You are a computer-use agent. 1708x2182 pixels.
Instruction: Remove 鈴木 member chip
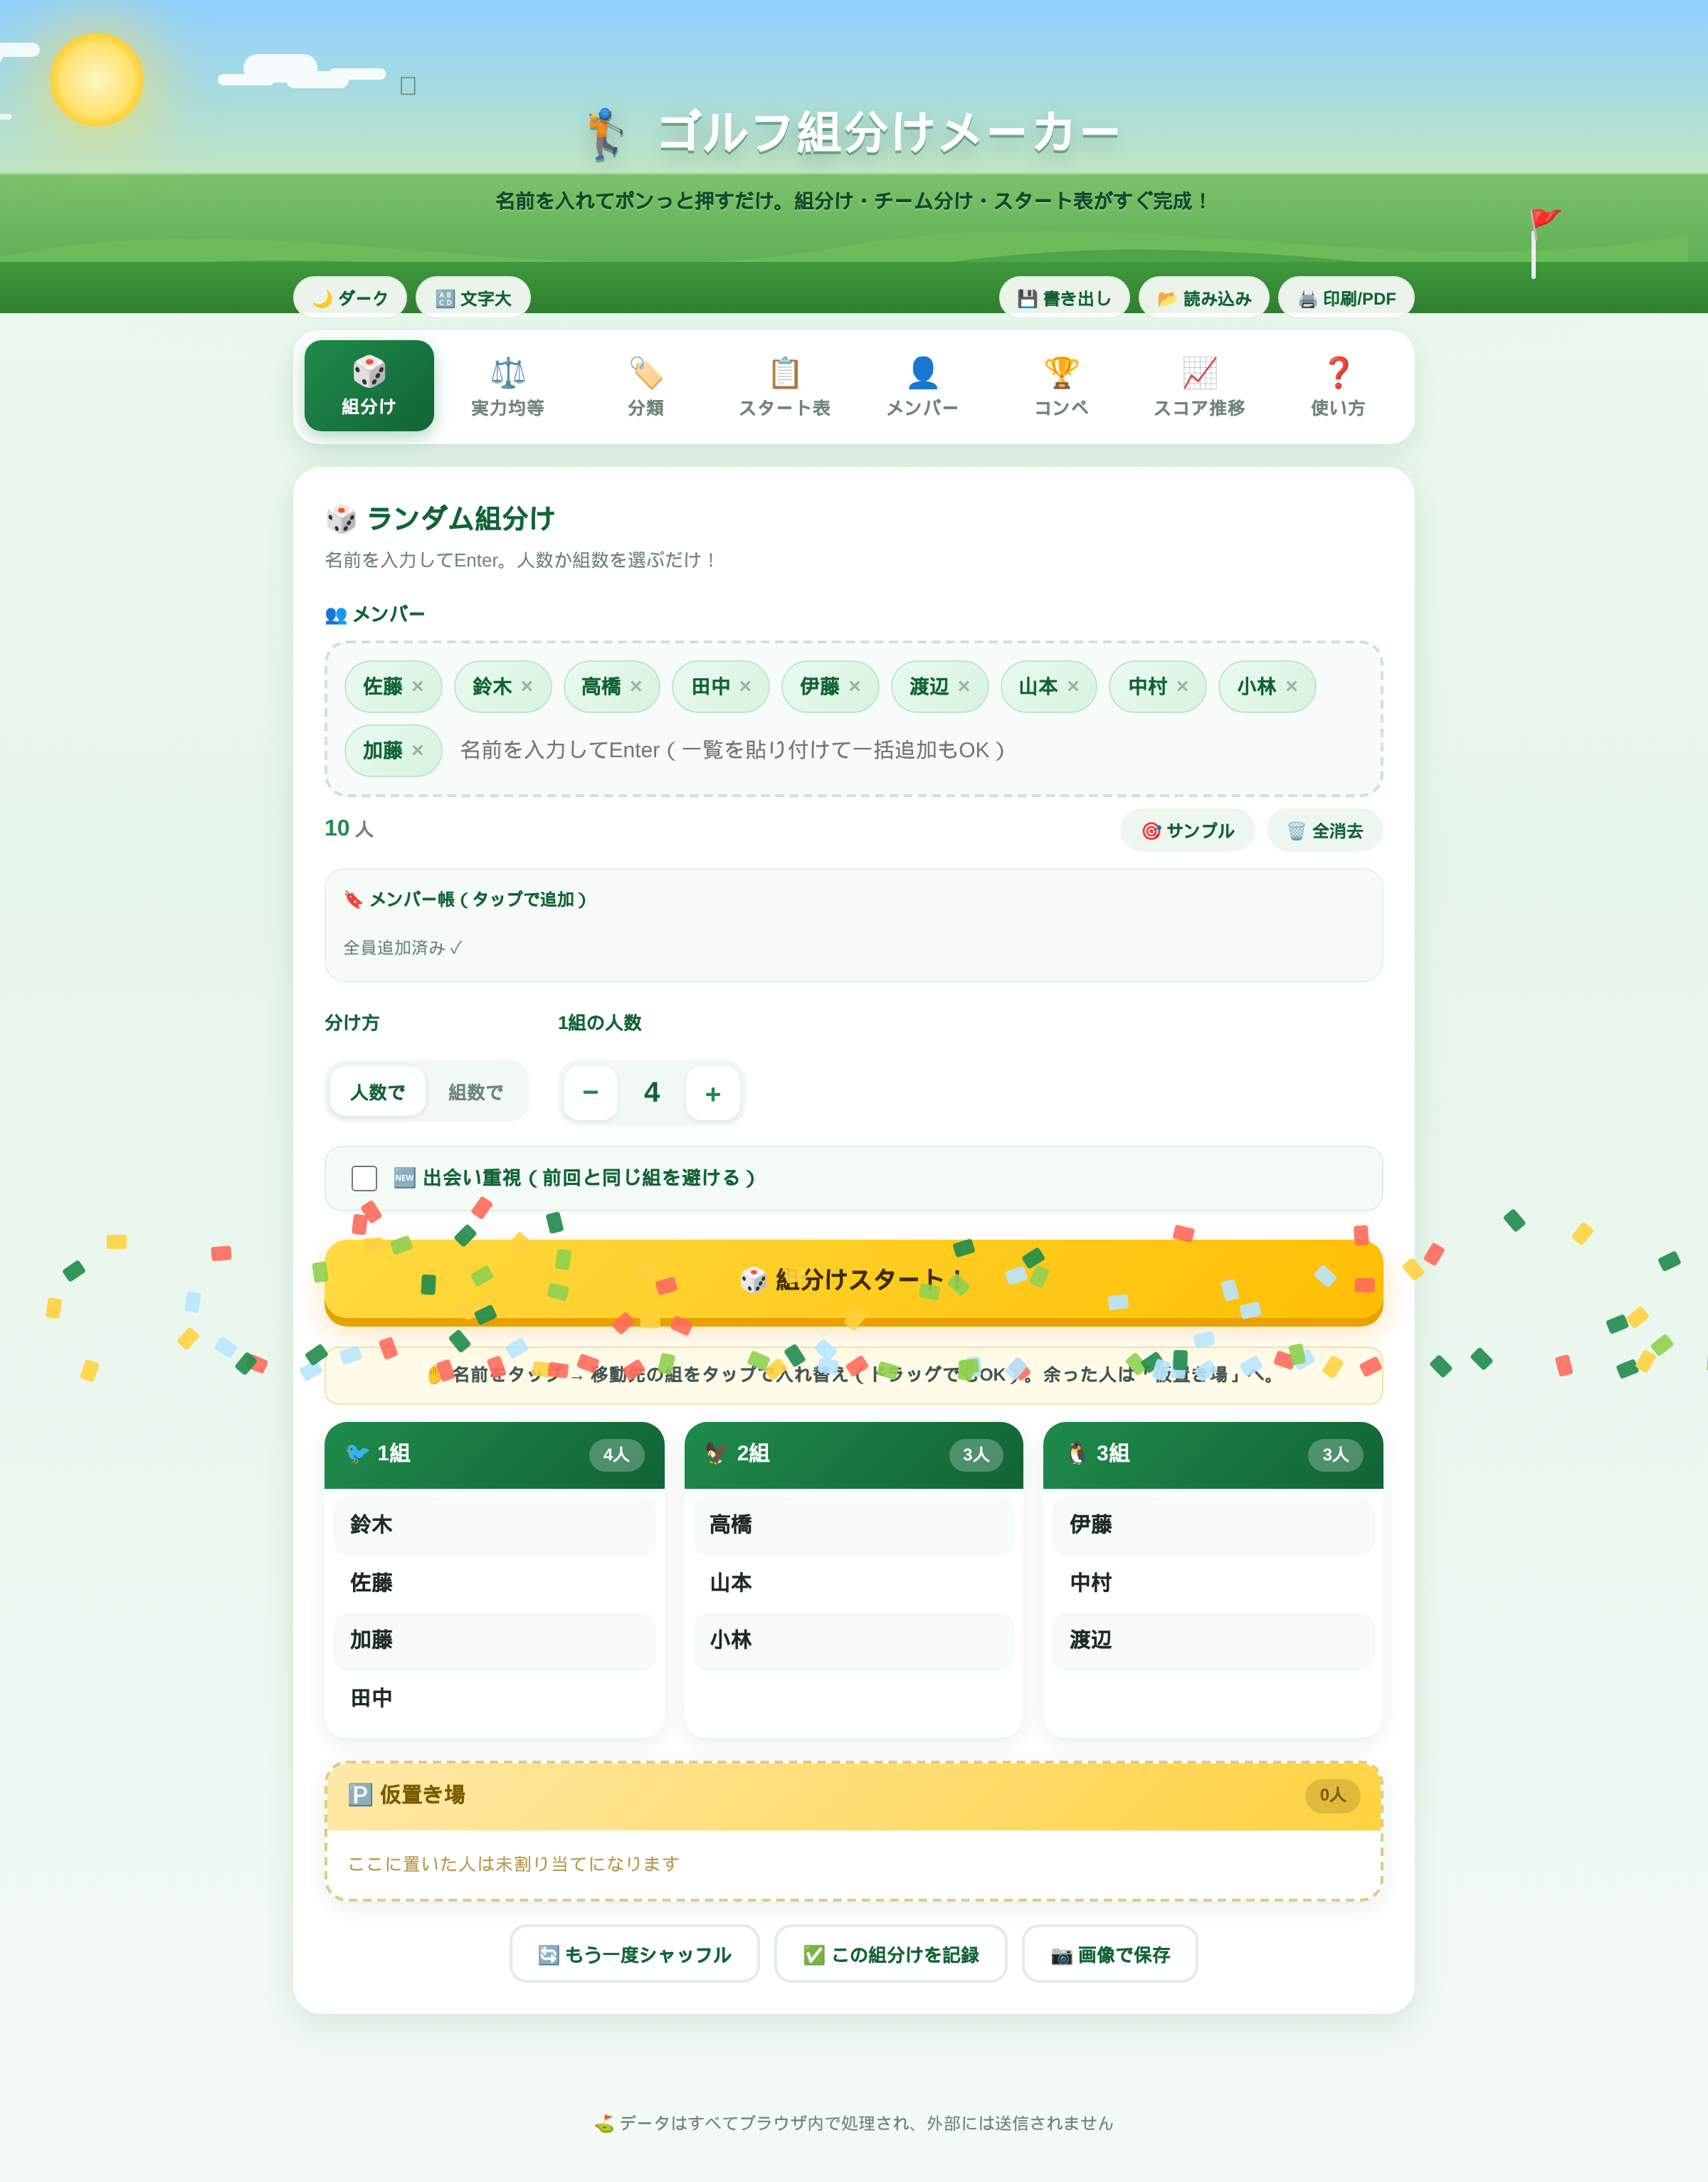click(x=527, y=686)
